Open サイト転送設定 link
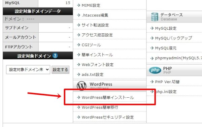202x127 pixels. [x=95, y=25]
